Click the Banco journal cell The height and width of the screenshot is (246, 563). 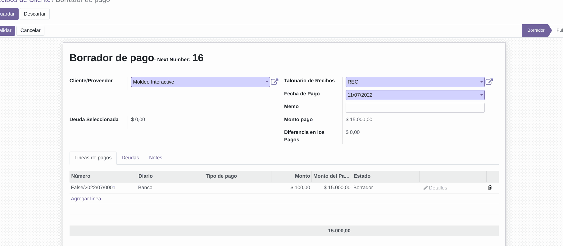170,188
